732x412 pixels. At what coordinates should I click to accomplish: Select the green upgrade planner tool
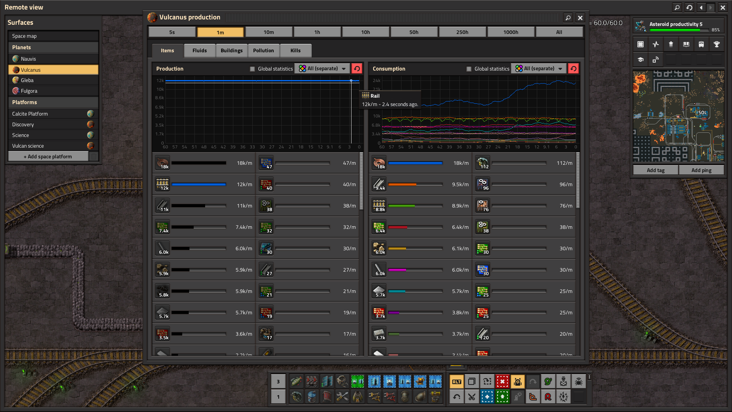pos(502,397)
